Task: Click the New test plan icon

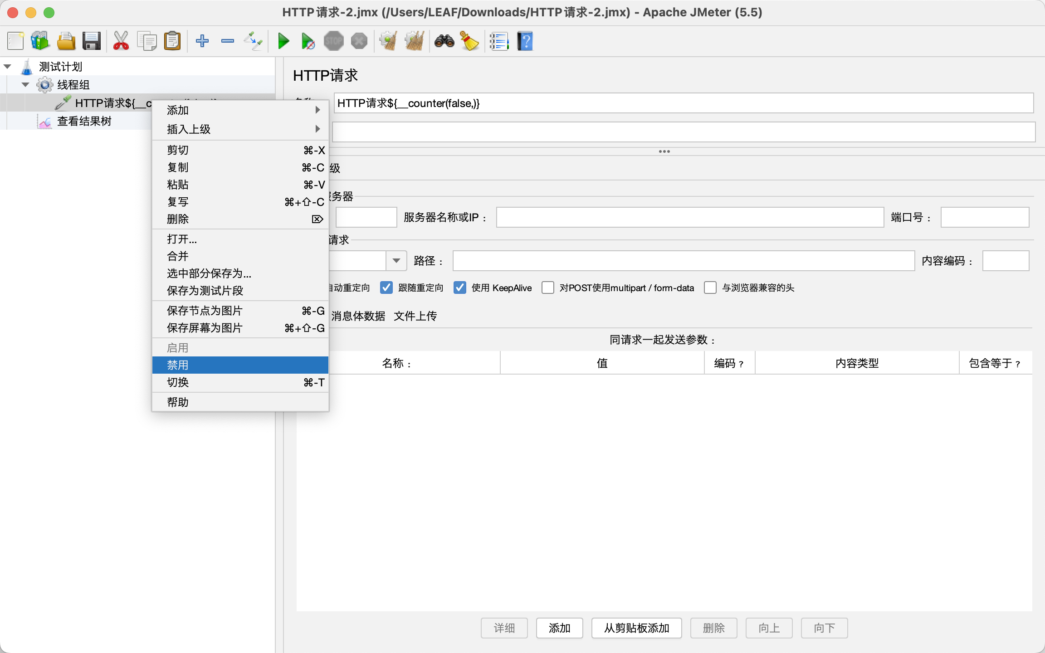Action: [15, 41]
